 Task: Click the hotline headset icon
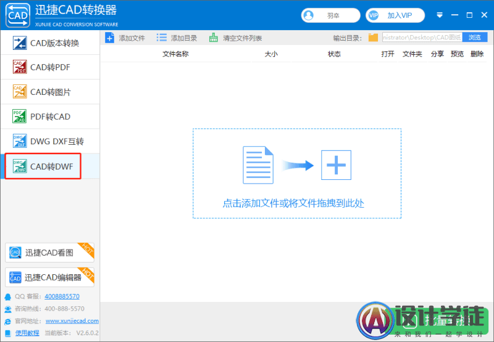[x=8, y=309]
